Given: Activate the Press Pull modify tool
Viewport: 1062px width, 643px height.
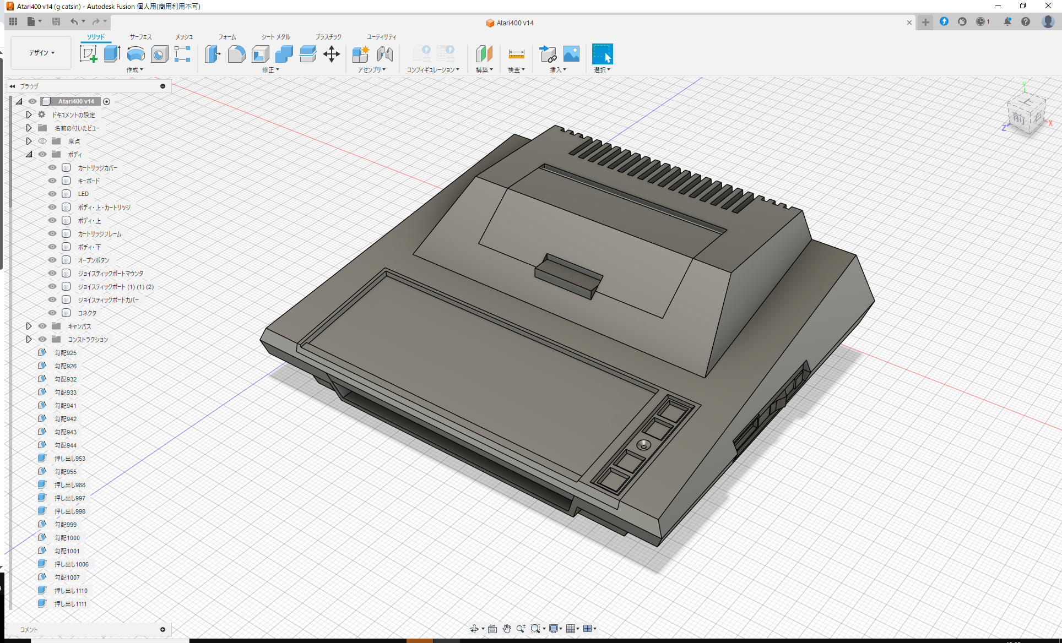Looking at the screenshot, I should coord(213,54).
